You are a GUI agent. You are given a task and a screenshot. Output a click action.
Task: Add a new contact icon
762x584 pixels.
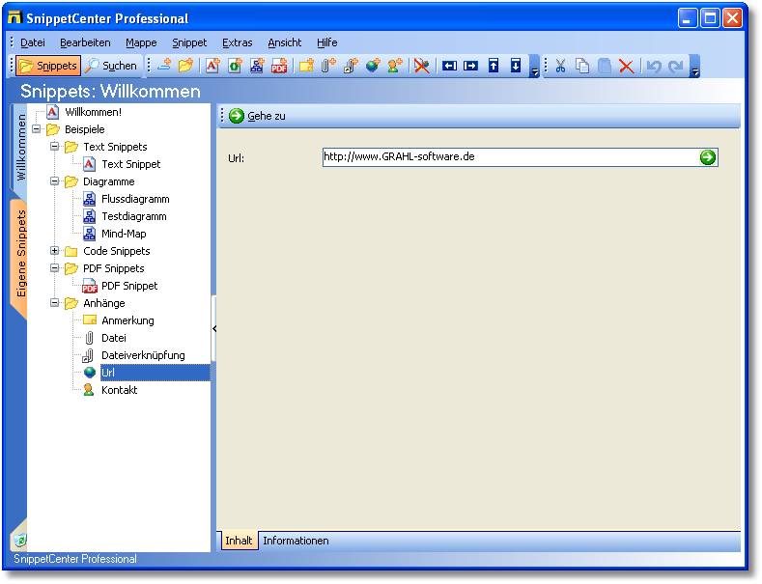[395, 65]
